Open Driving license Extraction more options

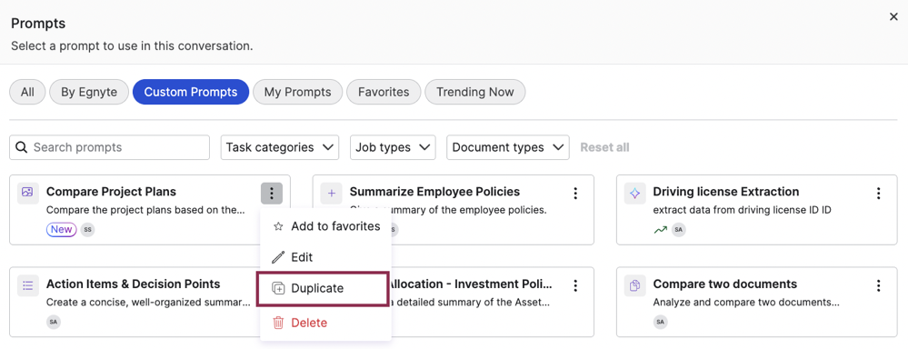(879, 194)
